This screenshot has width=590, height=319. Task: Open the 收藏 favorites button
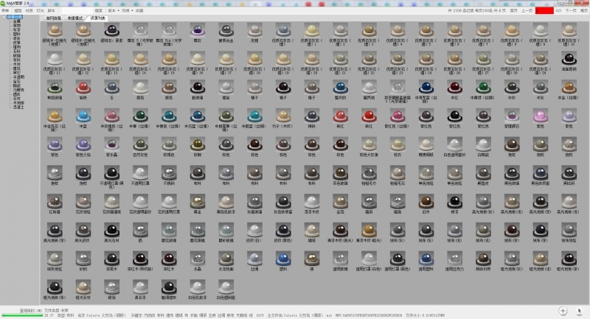tap(139, 10)
